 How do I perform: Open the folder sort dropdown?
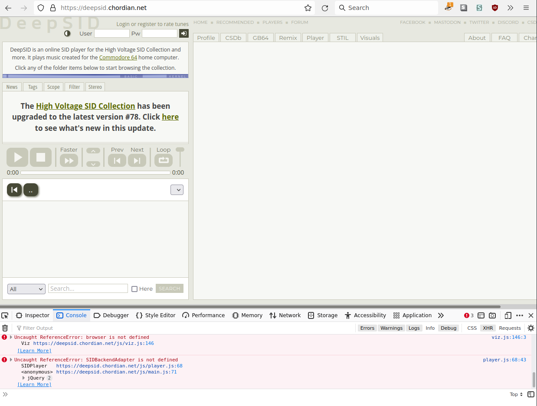[x=177, y=190]
